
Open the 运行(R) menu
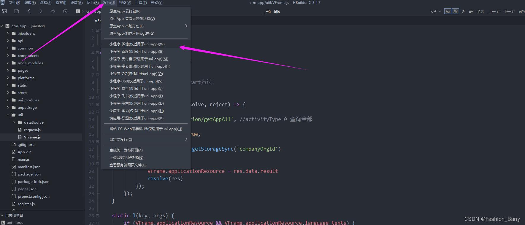coord(93,3)
